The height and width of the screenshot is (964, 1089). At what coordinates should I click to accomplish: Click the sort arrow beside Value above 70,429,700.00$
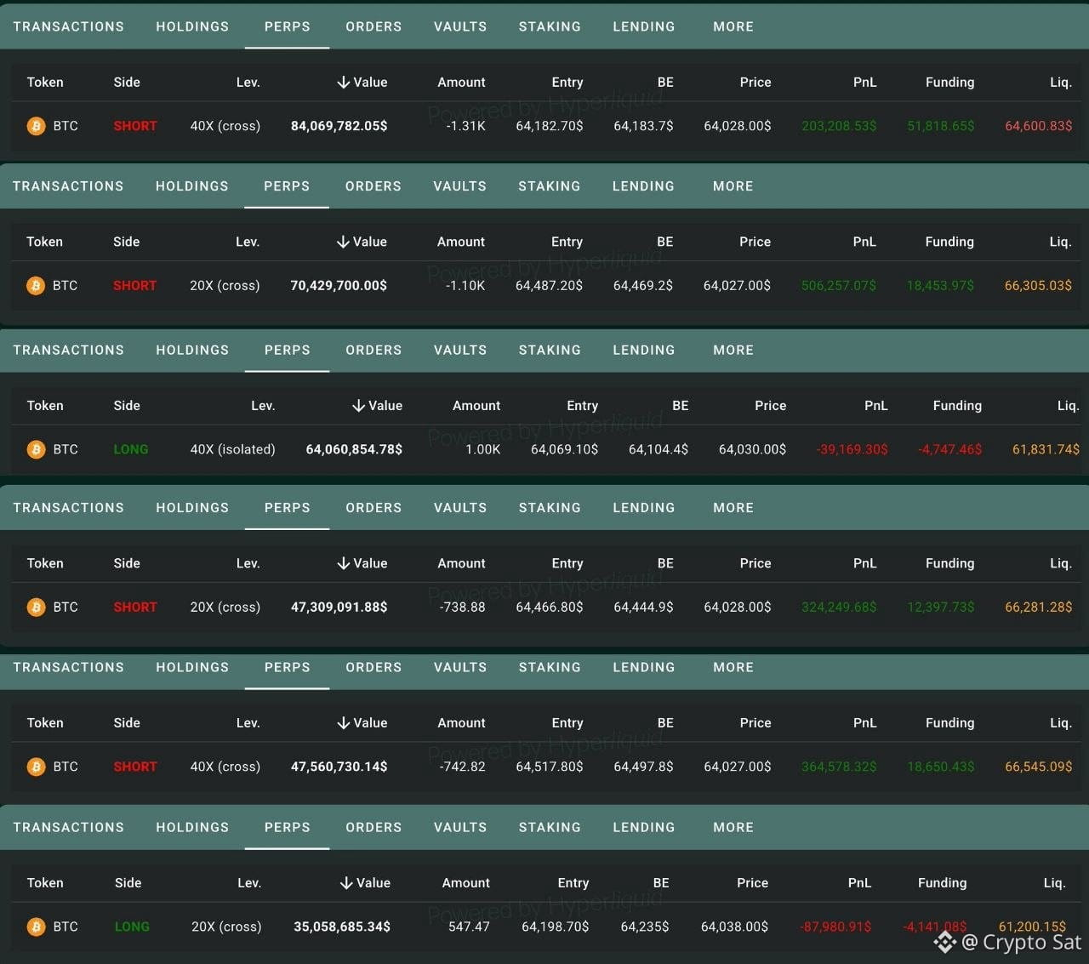tap(343, 242)
